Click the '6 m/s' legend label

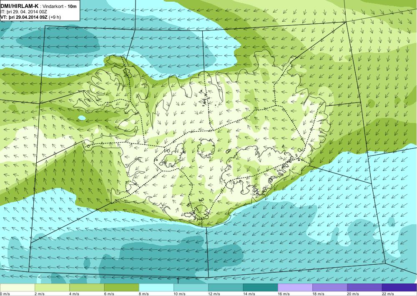point(109,293)
